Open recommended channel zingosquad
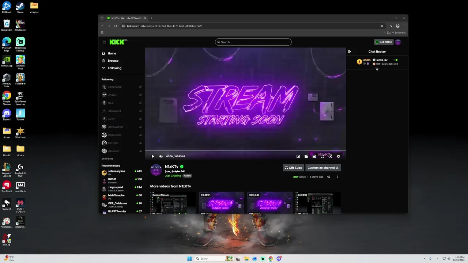 point(122,188)
